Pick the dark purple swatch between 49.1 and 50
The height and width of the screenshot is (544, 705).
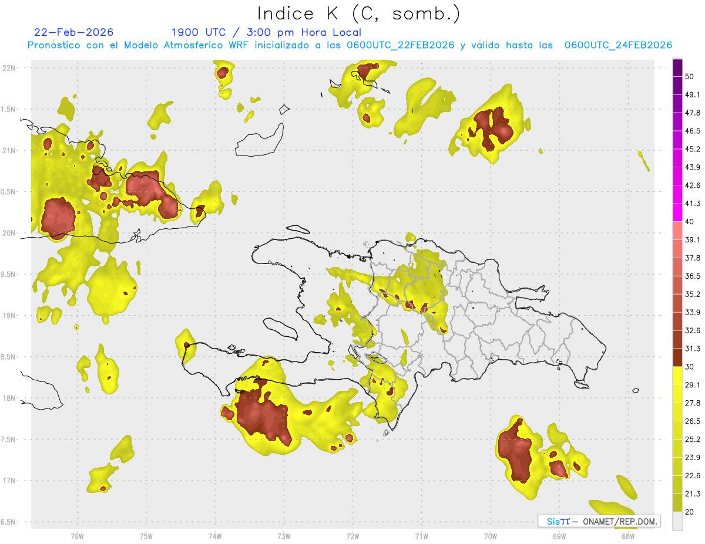coord(677,86)
